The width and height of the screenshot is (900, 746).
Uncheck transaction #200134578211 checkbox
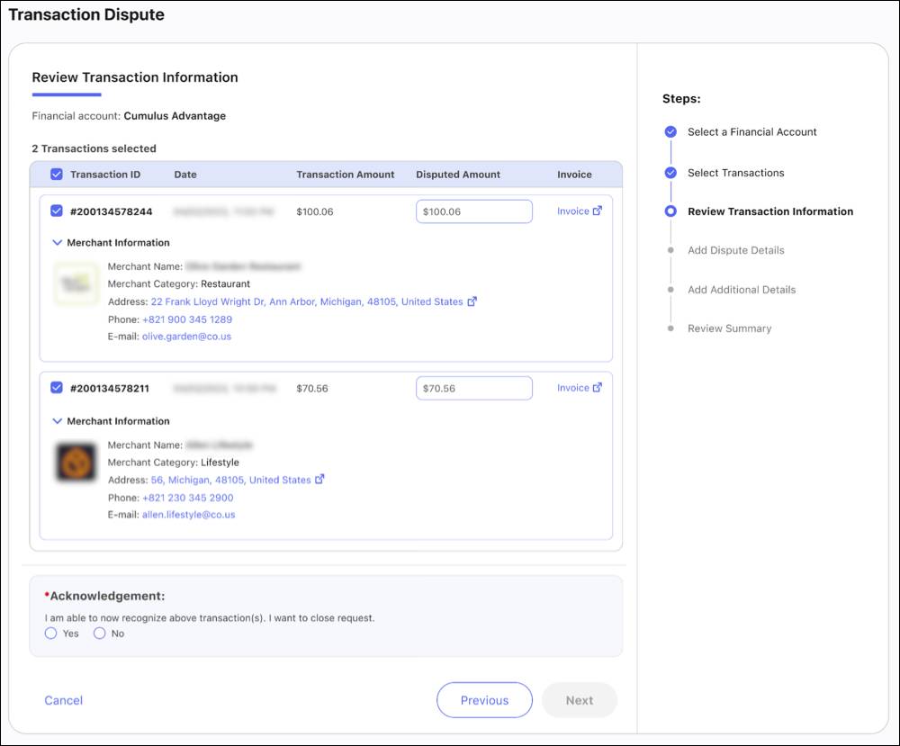[56, 388]
